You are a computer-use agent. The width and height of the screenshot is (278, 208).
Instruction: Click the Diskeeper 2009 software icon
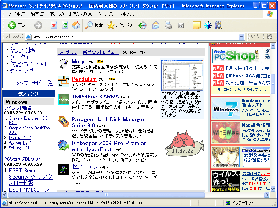[64, 145]
